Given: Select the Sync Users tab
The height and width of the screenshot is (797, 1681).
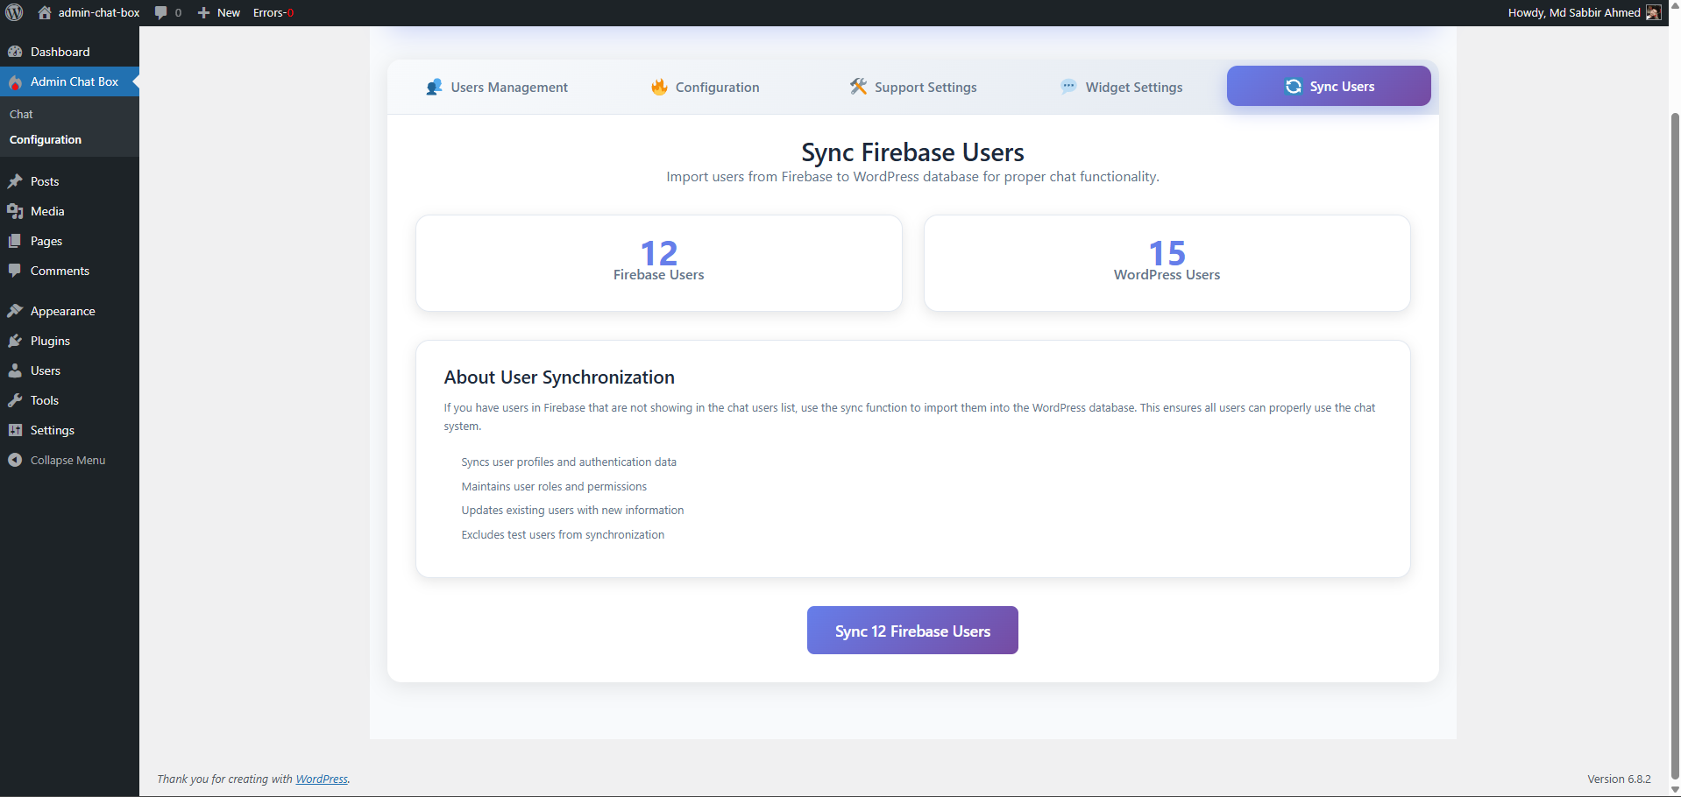Looking at the screenshot, I should 1329,86.
